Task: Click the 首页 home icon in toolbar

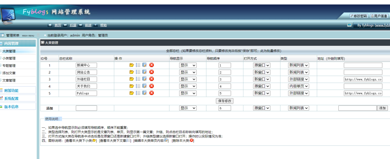Action: [50, 25]
